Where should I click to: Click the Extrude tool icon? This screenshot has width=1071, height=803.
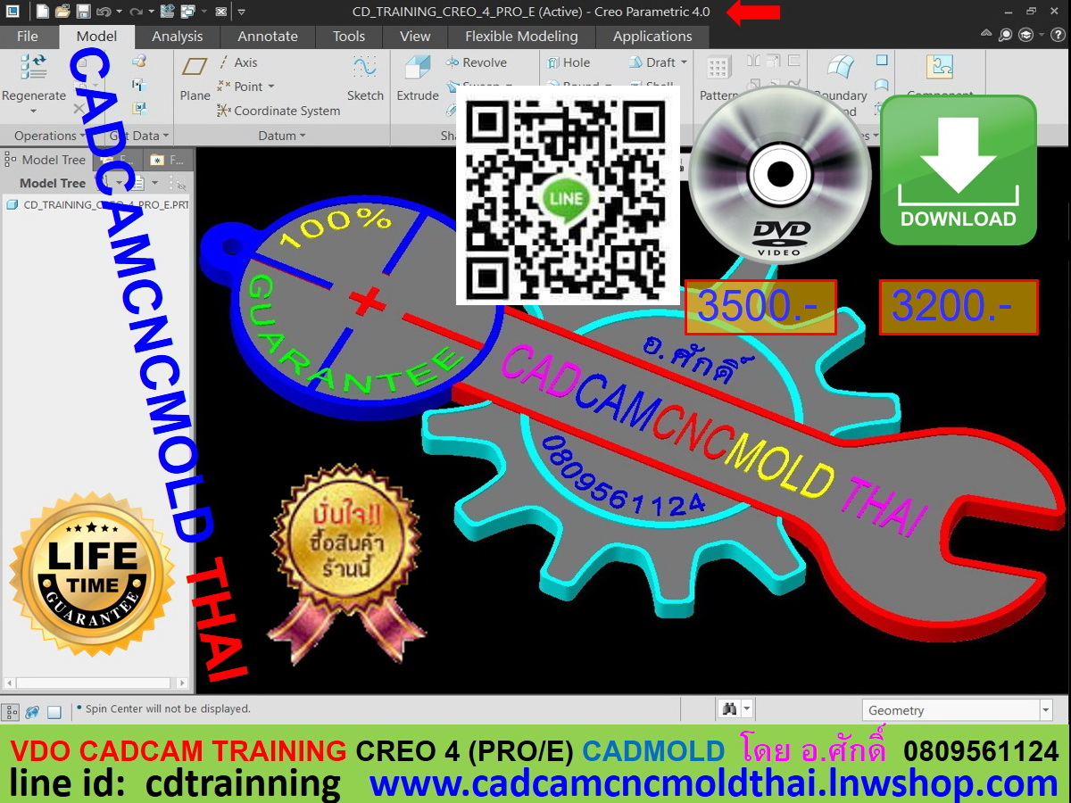(x=417, y=70)
